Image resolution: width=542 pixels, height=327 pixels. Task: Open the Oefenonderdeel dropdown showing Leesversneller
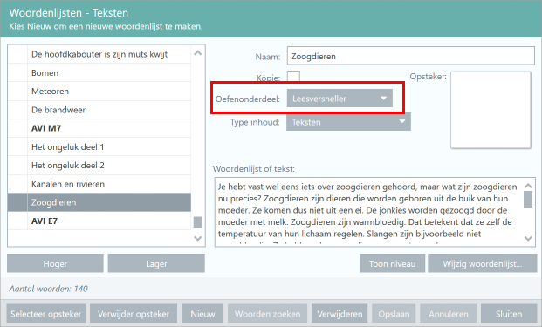340,99
